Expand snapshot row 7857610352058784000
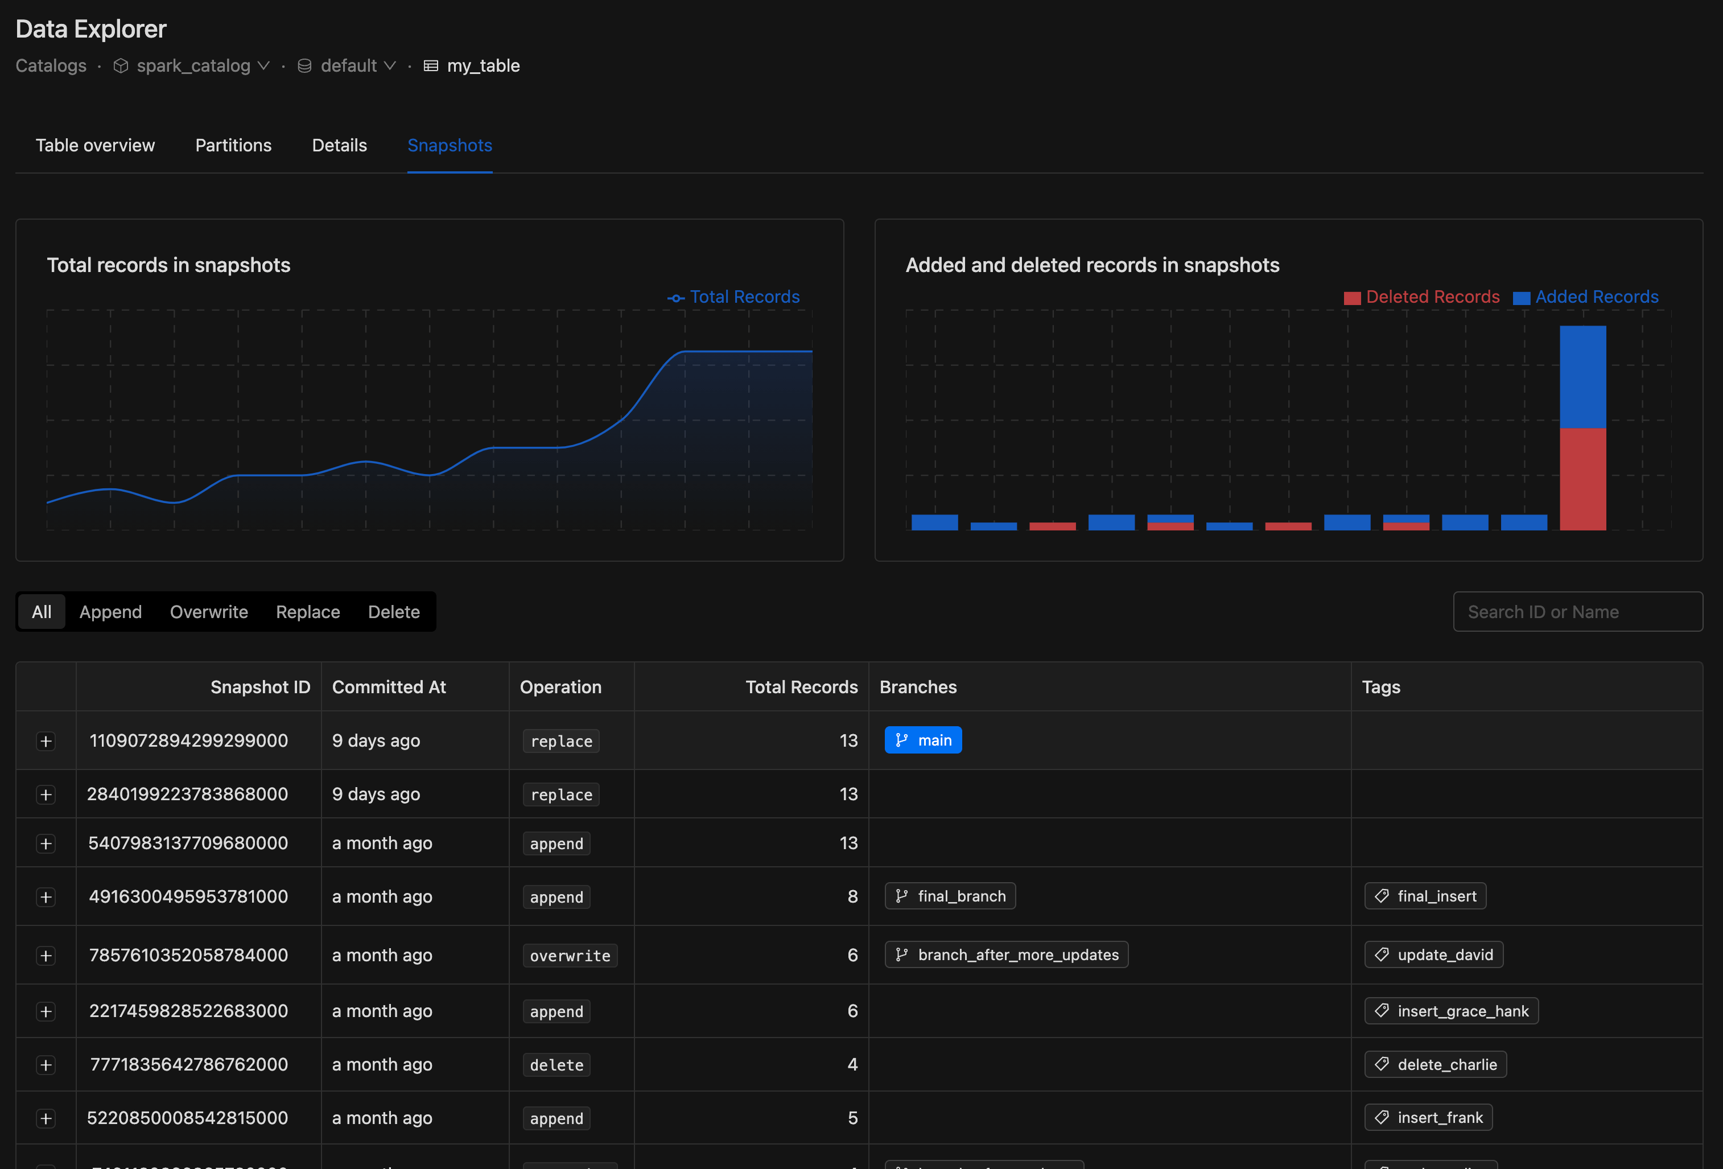Screen dimensions: 1723x1169 click(46, 955)
